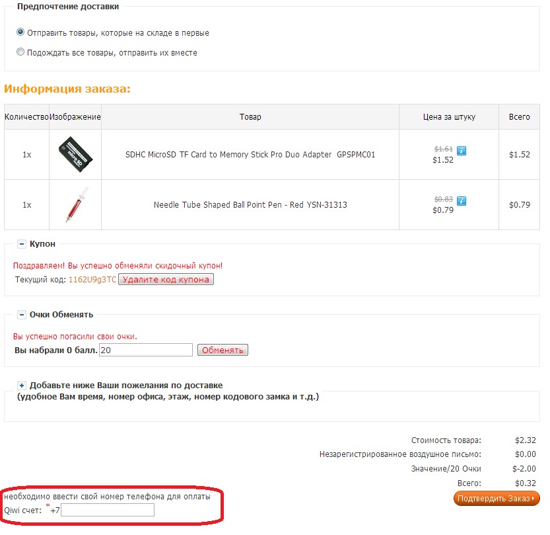
Task: Click info icon beside MicroSD adapter price
Action: [462, 151]
